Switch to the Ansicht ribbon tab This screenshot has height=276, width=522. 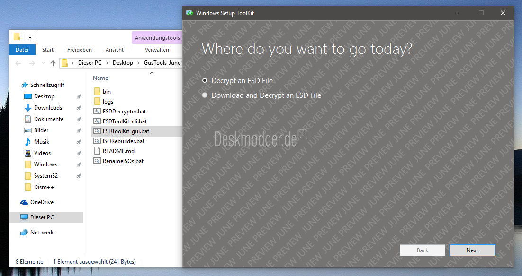(x=115, y=50)
